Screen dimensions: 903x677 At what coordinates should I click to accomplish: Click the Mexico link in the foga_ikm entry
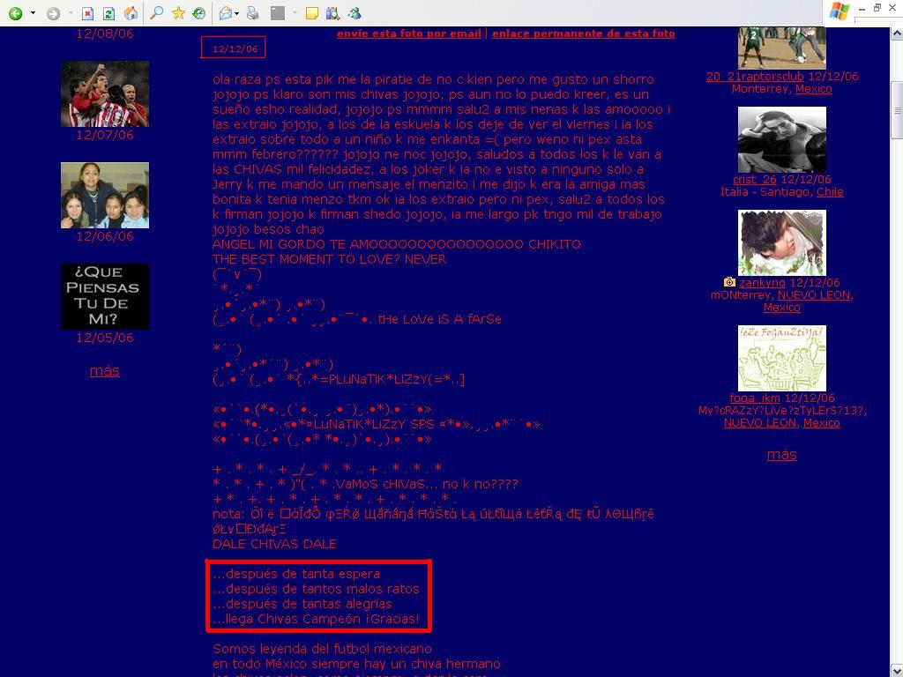coord(821,423)
